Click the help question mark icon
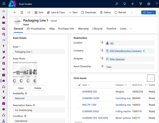 pyautogui.click(x=157, y=4)
